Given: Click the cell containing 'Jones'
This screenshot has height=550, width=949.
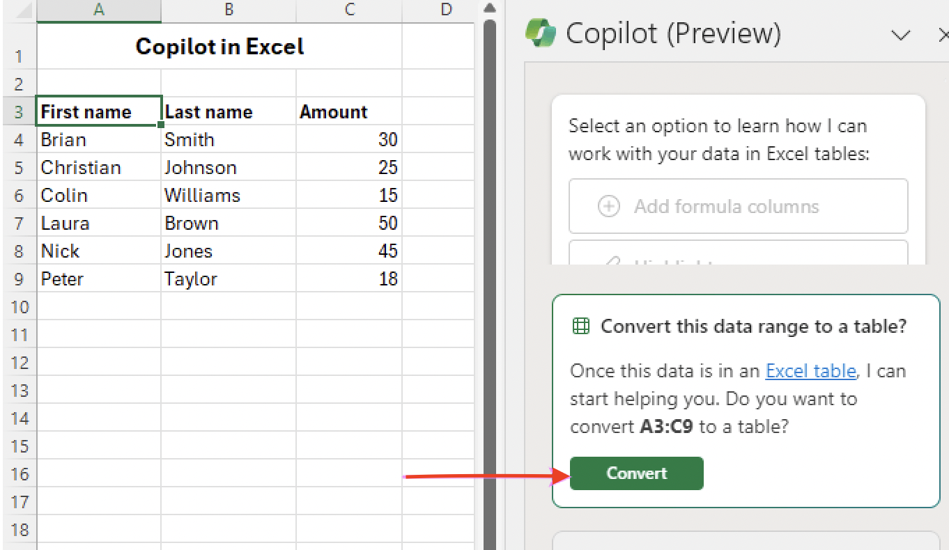Looking at the screenshot, I should (229, 251).
